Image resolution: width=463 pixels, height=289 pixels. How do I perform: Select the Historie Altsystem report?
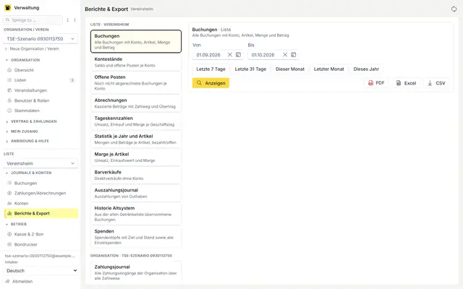136,214
